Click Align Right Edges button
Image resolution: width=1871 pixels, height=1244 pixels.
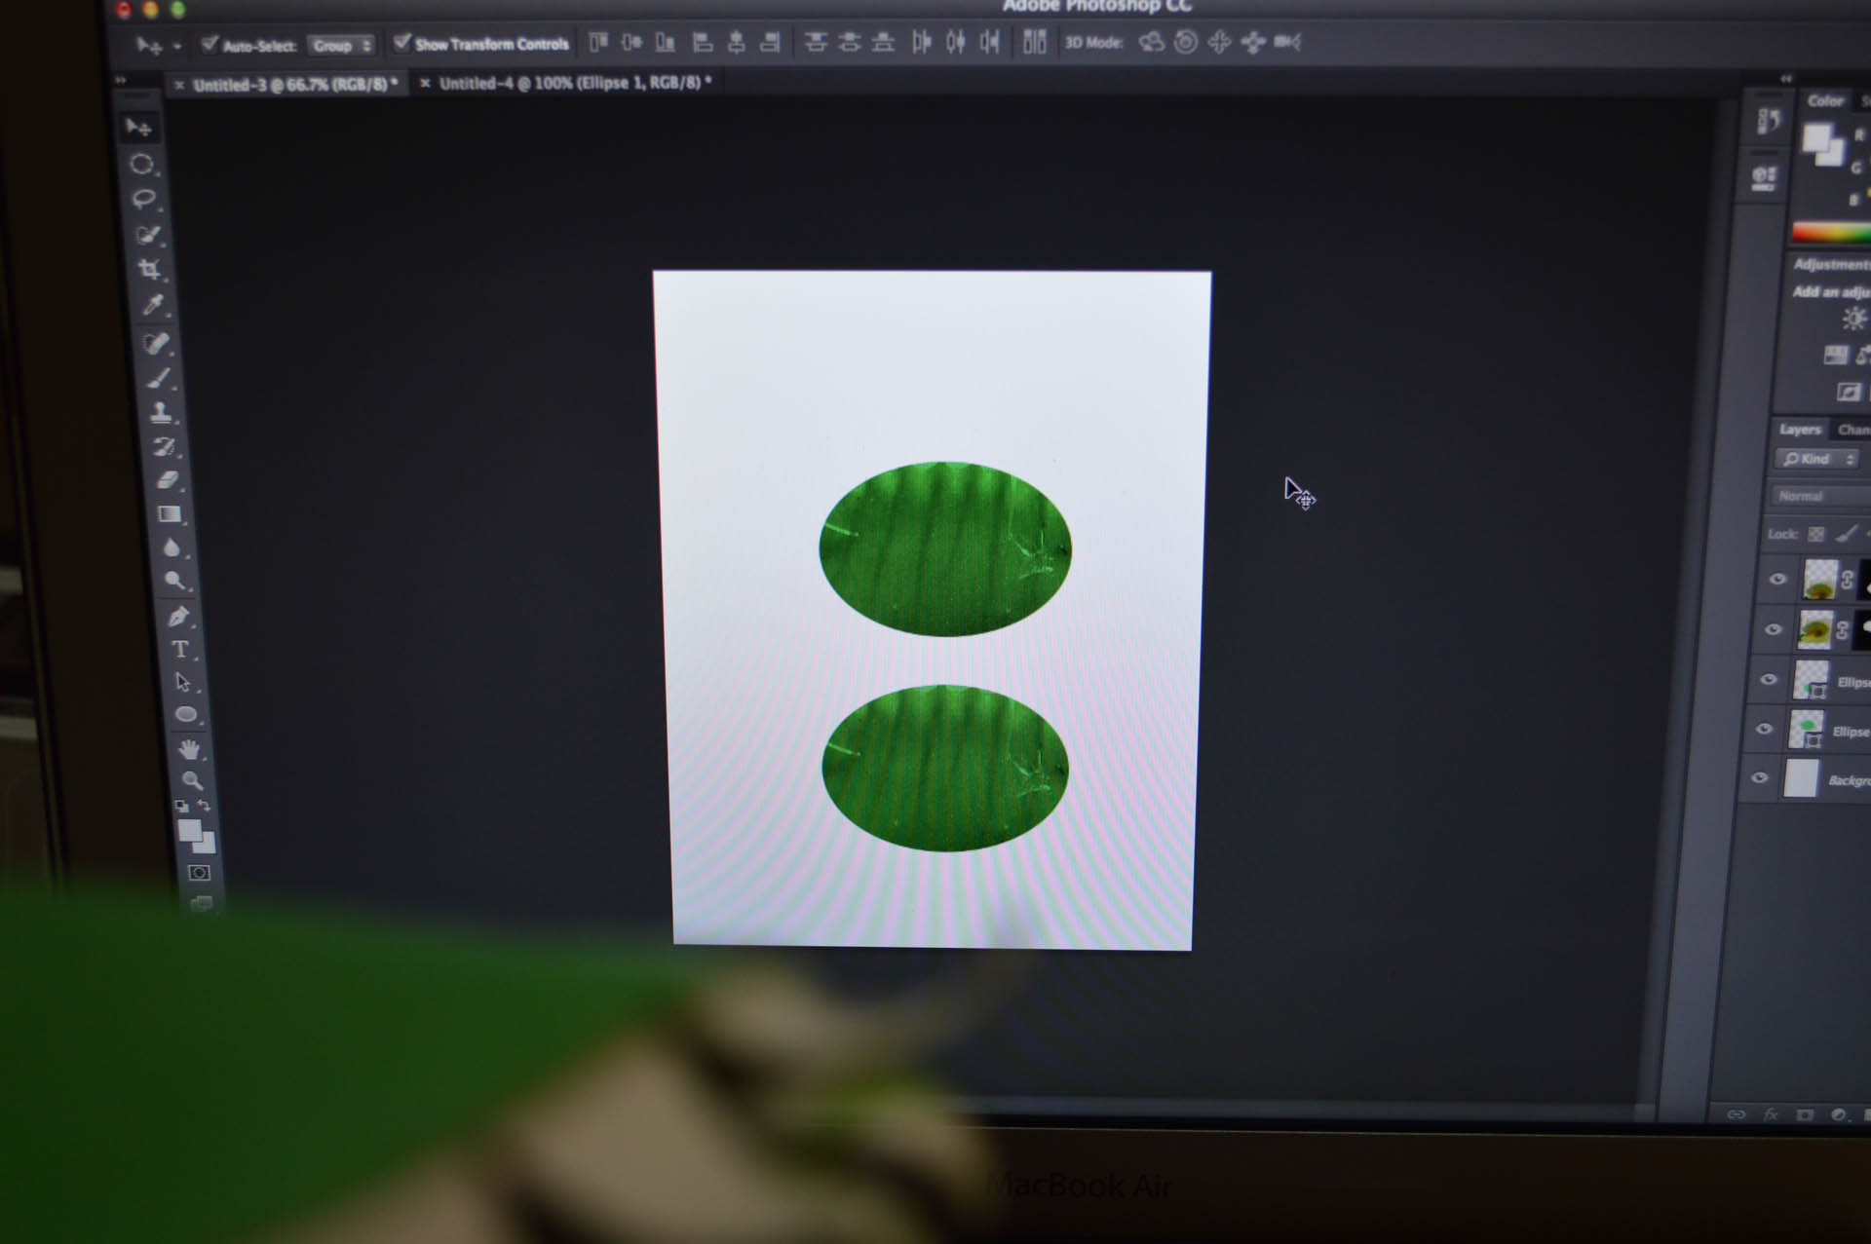(x=770, y=42)
